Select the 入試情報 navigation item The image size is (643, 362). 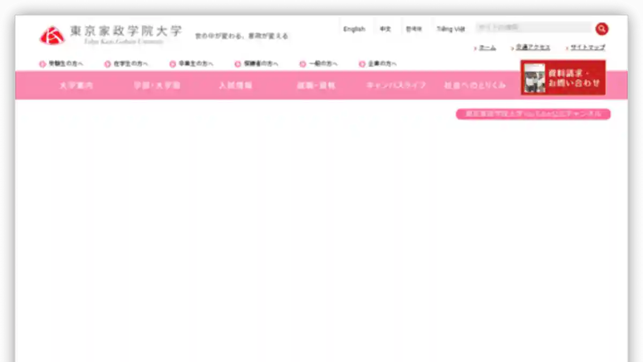[235, 85]
